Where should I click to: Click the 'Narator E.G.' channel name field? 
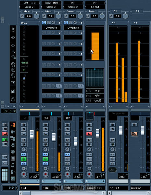click(x=95, y=188)
